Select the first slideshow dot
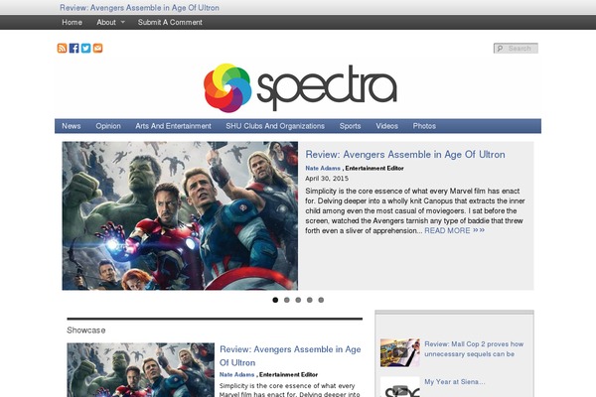The height and width of the screenshot is (397, 596). coord(275,300)
